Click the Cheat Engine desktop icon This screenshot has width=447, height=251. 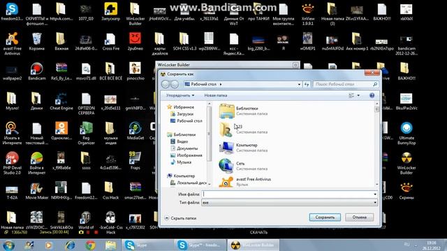[61, 101]
